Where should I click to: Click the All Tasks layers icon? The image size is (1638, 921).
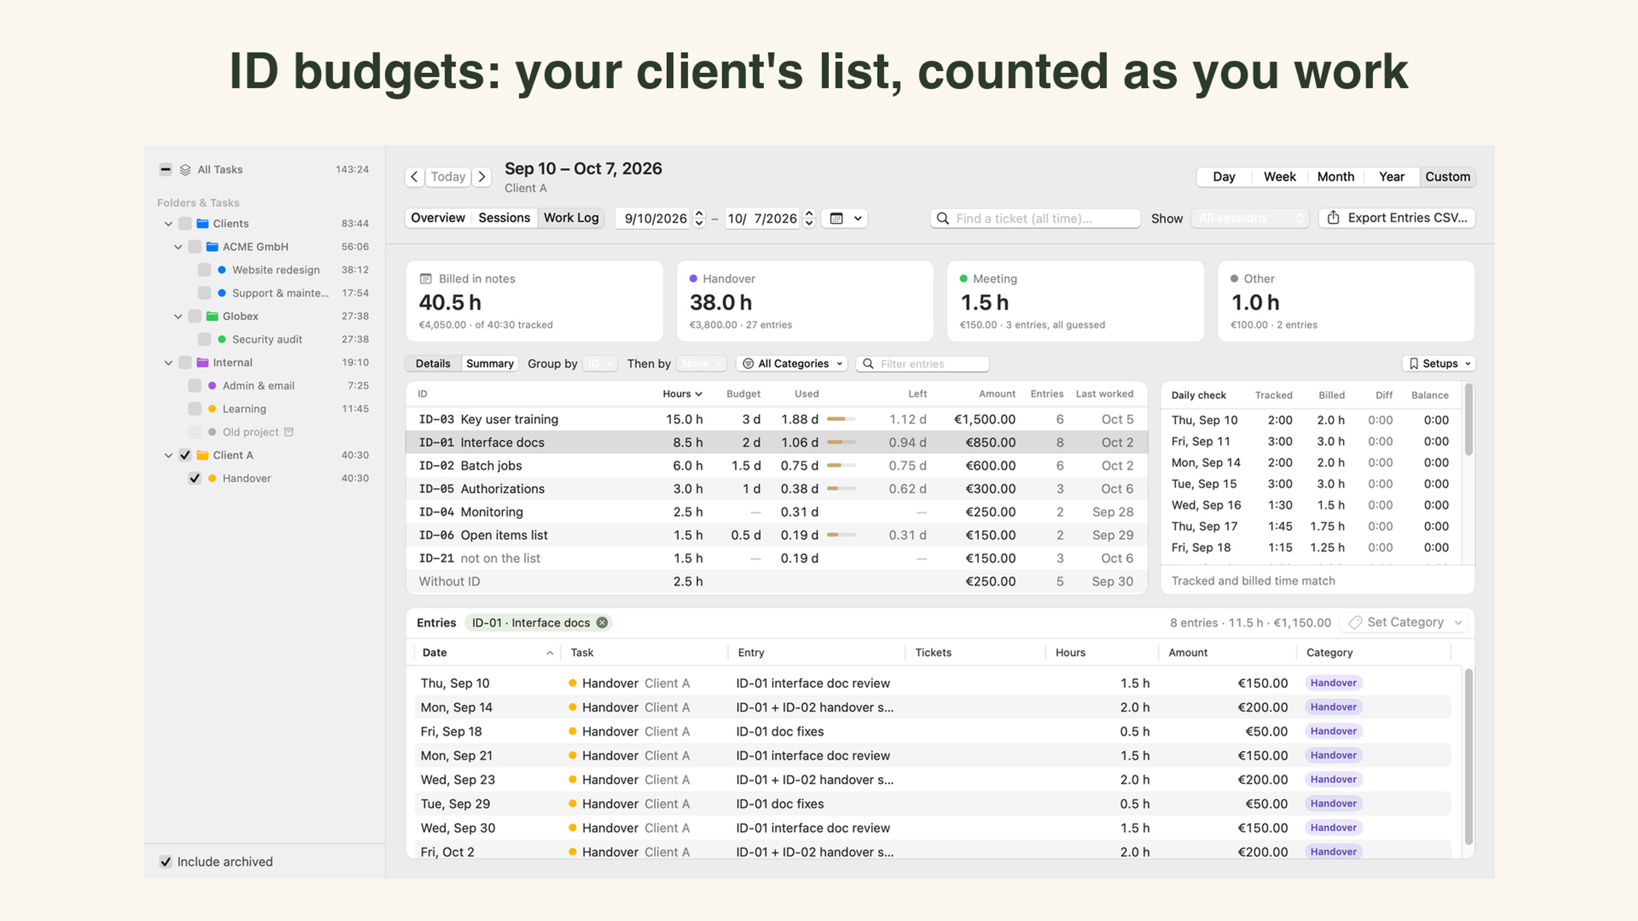pos(186,169)
